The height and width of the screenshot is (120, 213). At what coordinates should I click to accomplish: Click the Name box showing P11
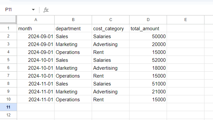pyautogui.click(x=9, y=10)
